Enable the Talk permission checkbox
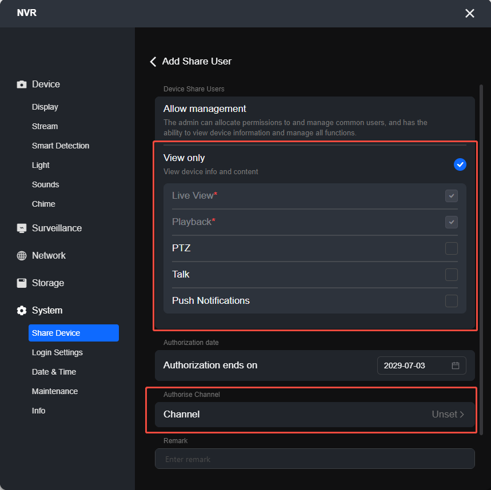The height and width of the screenshot is (490, 491). click(451, 275)
